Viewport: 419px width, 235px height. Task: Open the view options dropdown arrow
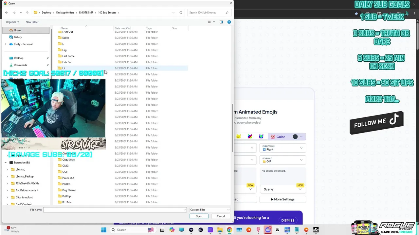click(x=214, y=22)
